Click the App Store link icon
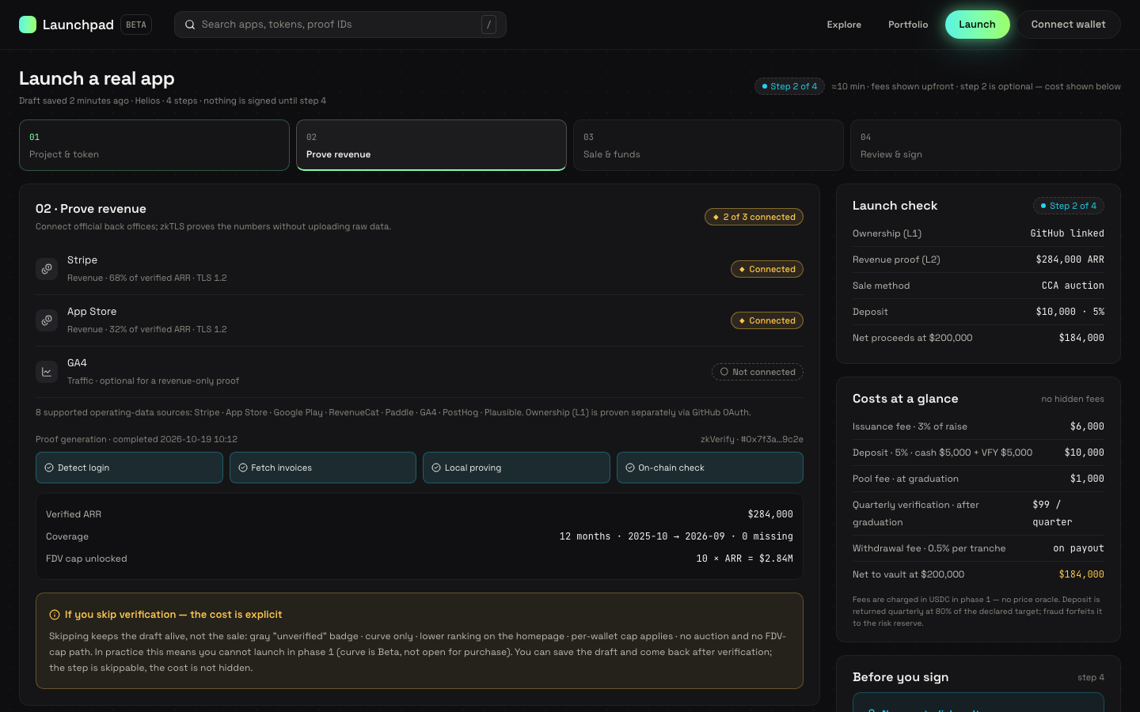This screenshot has width=1140, height=712. [47, 320]
